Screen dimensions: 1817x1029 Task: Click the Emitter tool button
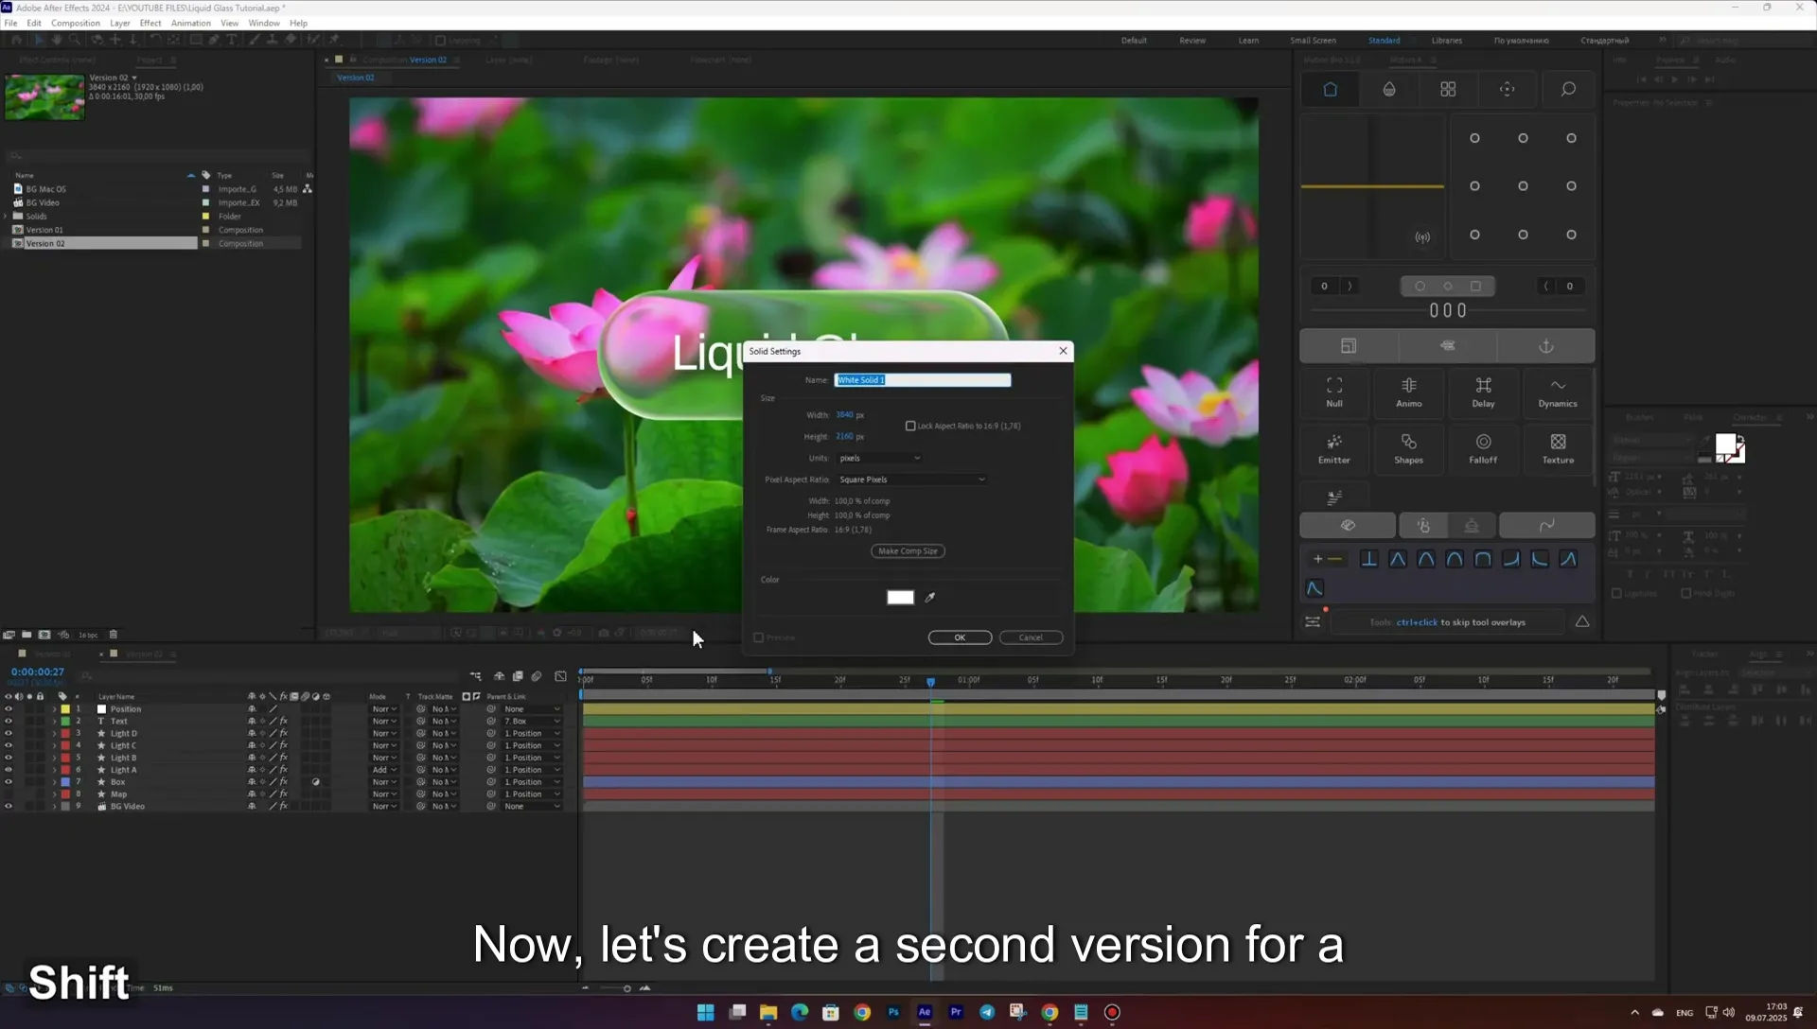1333,448
